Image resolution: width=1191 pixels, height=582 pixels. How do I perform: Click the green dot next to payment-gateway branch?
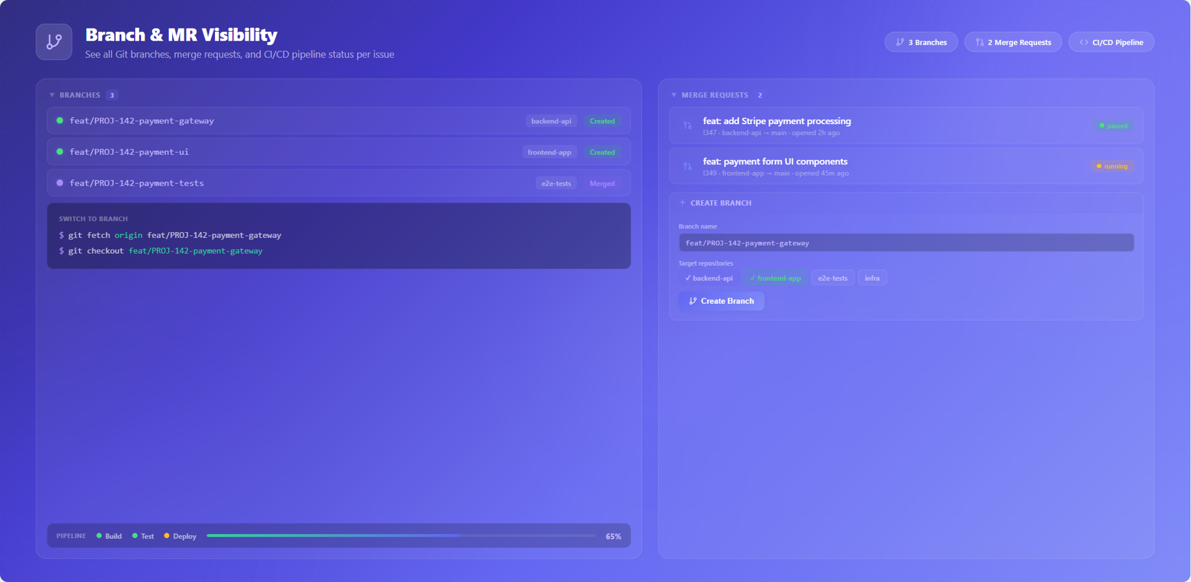tap(60, 120)
